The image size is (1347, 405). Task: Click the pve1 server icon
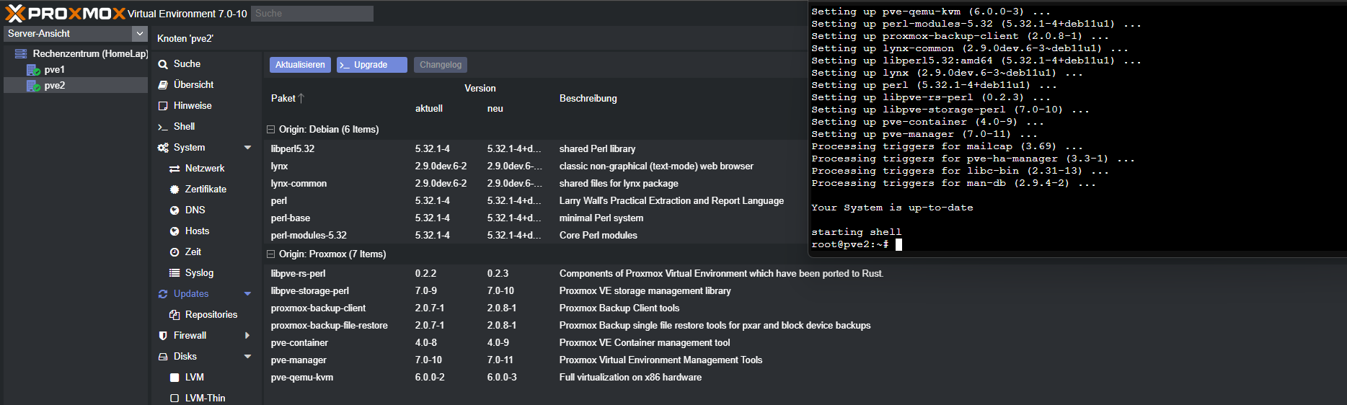click(33, 70)
